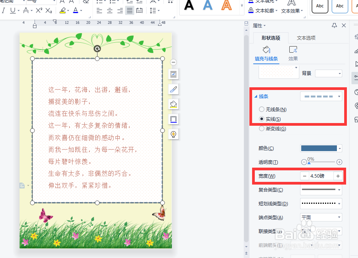Screen dimensions: 358x258
Task: Open font dialog launcher corner
Action: tap(89, 17)
